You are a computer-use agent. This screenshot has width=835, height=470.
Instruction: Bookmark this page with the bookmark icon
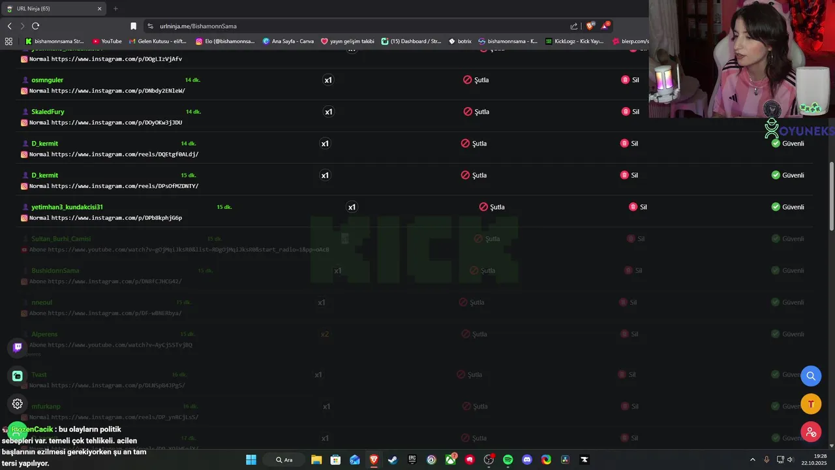coord(133,26)
